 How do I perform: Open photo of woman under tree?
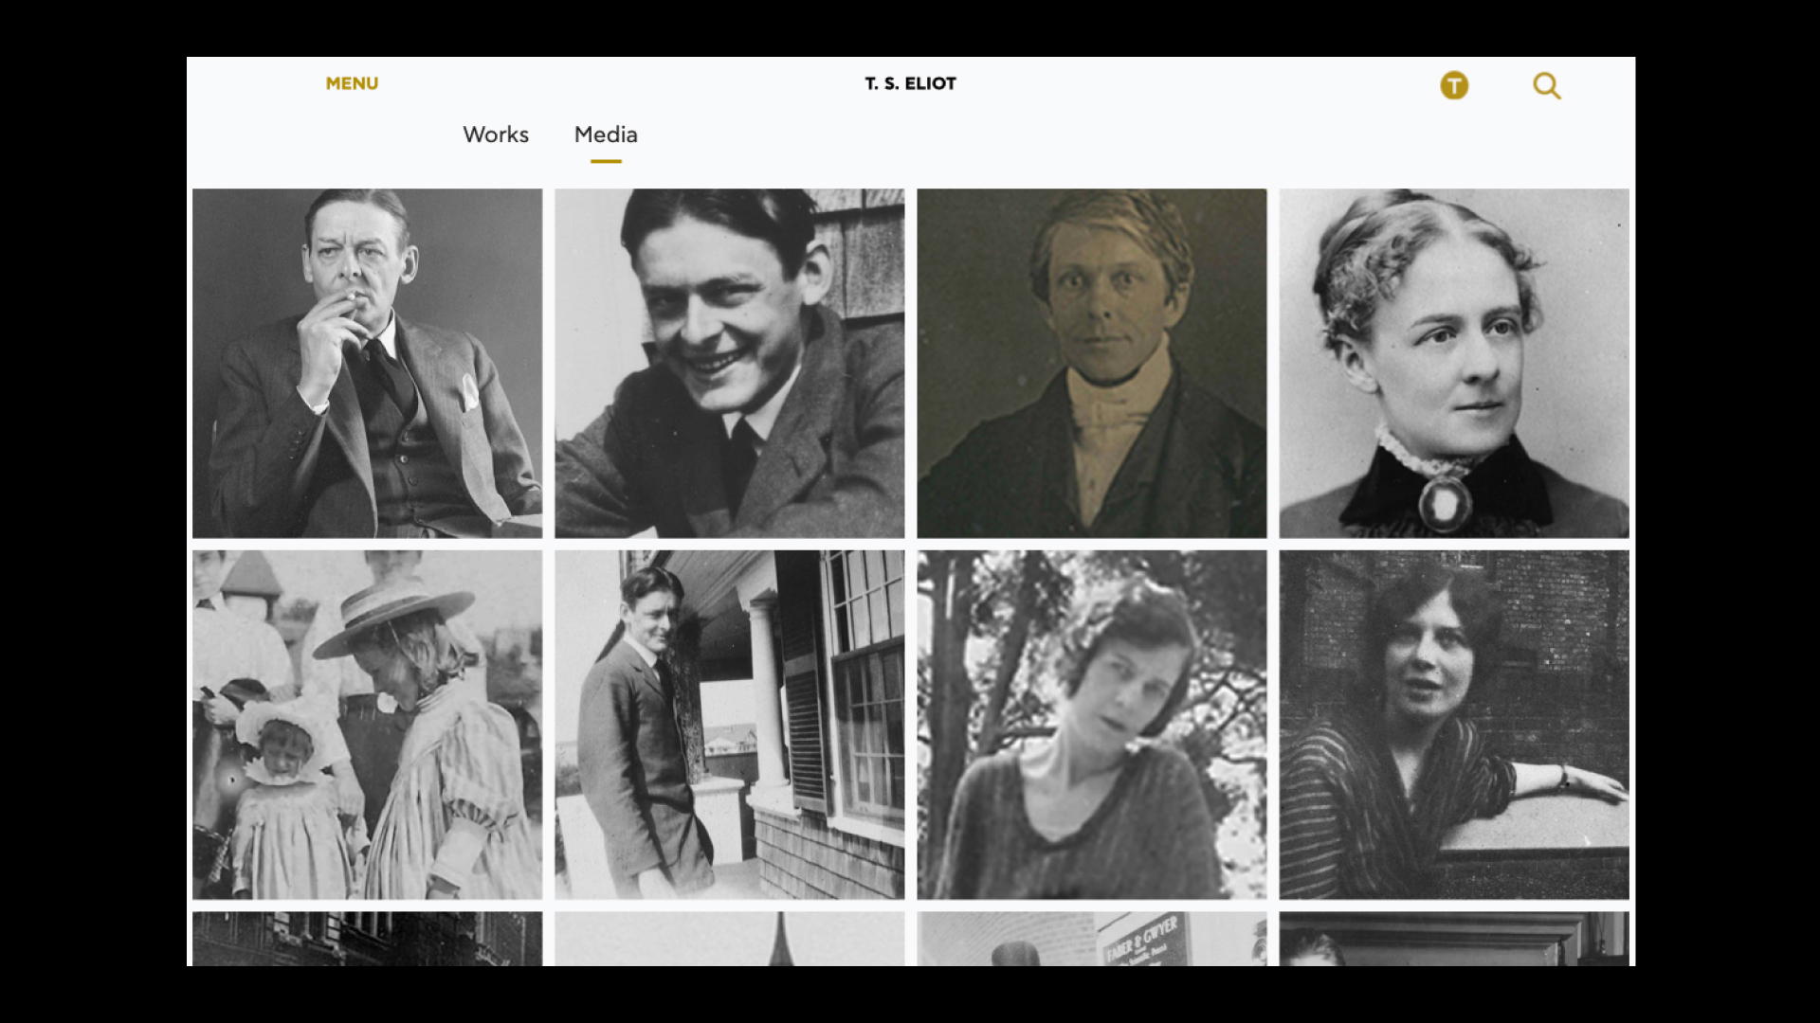click(x=1092, y=725)
